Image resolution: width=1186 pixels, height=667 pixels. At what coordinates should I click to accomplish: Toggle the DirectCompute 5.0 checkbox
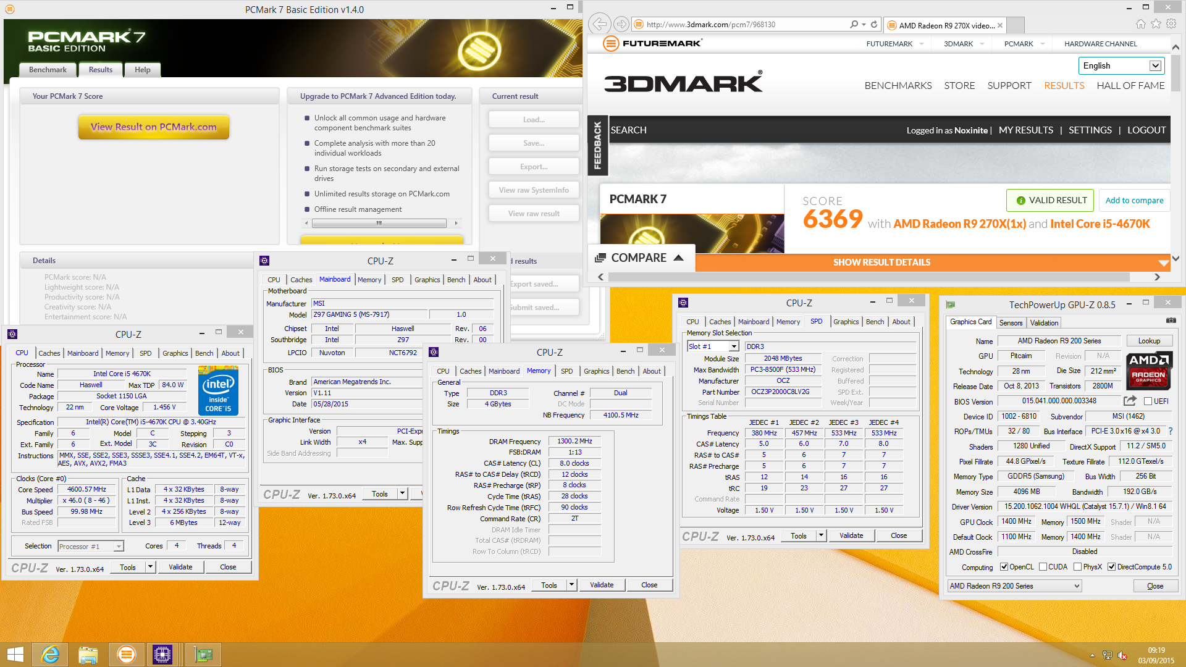pos(1111,567)
